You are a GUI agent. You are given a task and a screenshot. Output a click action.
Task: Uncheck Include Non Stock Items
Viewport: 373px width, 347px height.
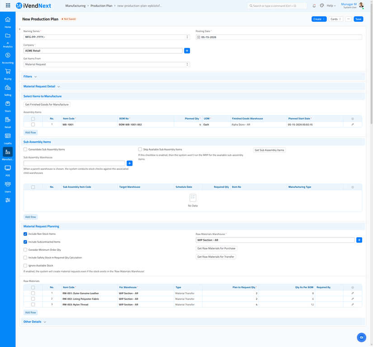[x=25, y=234]
